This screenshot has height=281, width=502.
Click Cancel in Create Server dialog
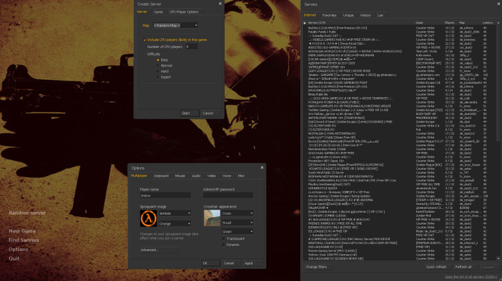[210, 113]
